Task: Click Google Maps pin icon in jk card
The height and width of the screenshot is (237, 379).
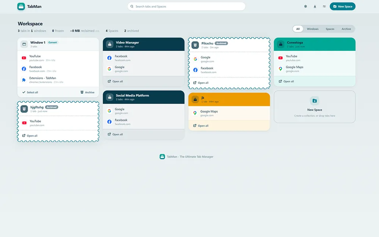Action: coord(195,113)
